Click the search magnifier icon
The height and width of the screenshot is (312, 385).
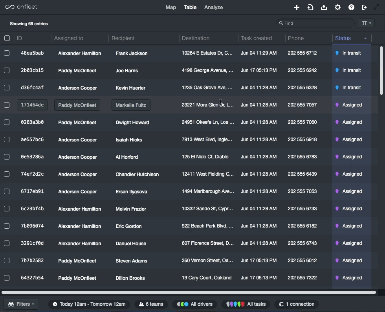(x=281, y=23)
